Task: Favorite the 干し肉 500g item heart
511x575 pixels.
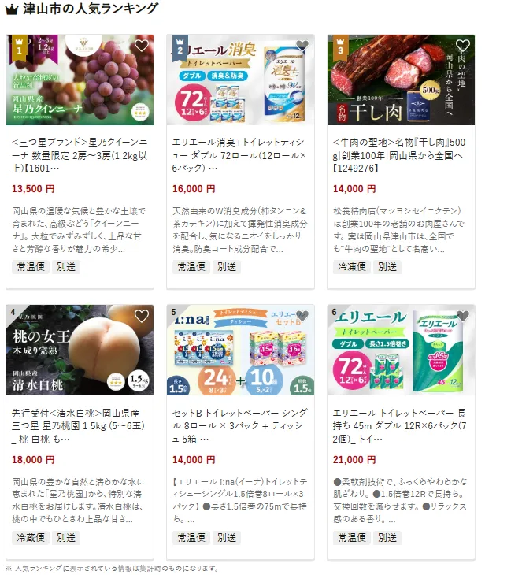Action: click(x=463, y=46)
